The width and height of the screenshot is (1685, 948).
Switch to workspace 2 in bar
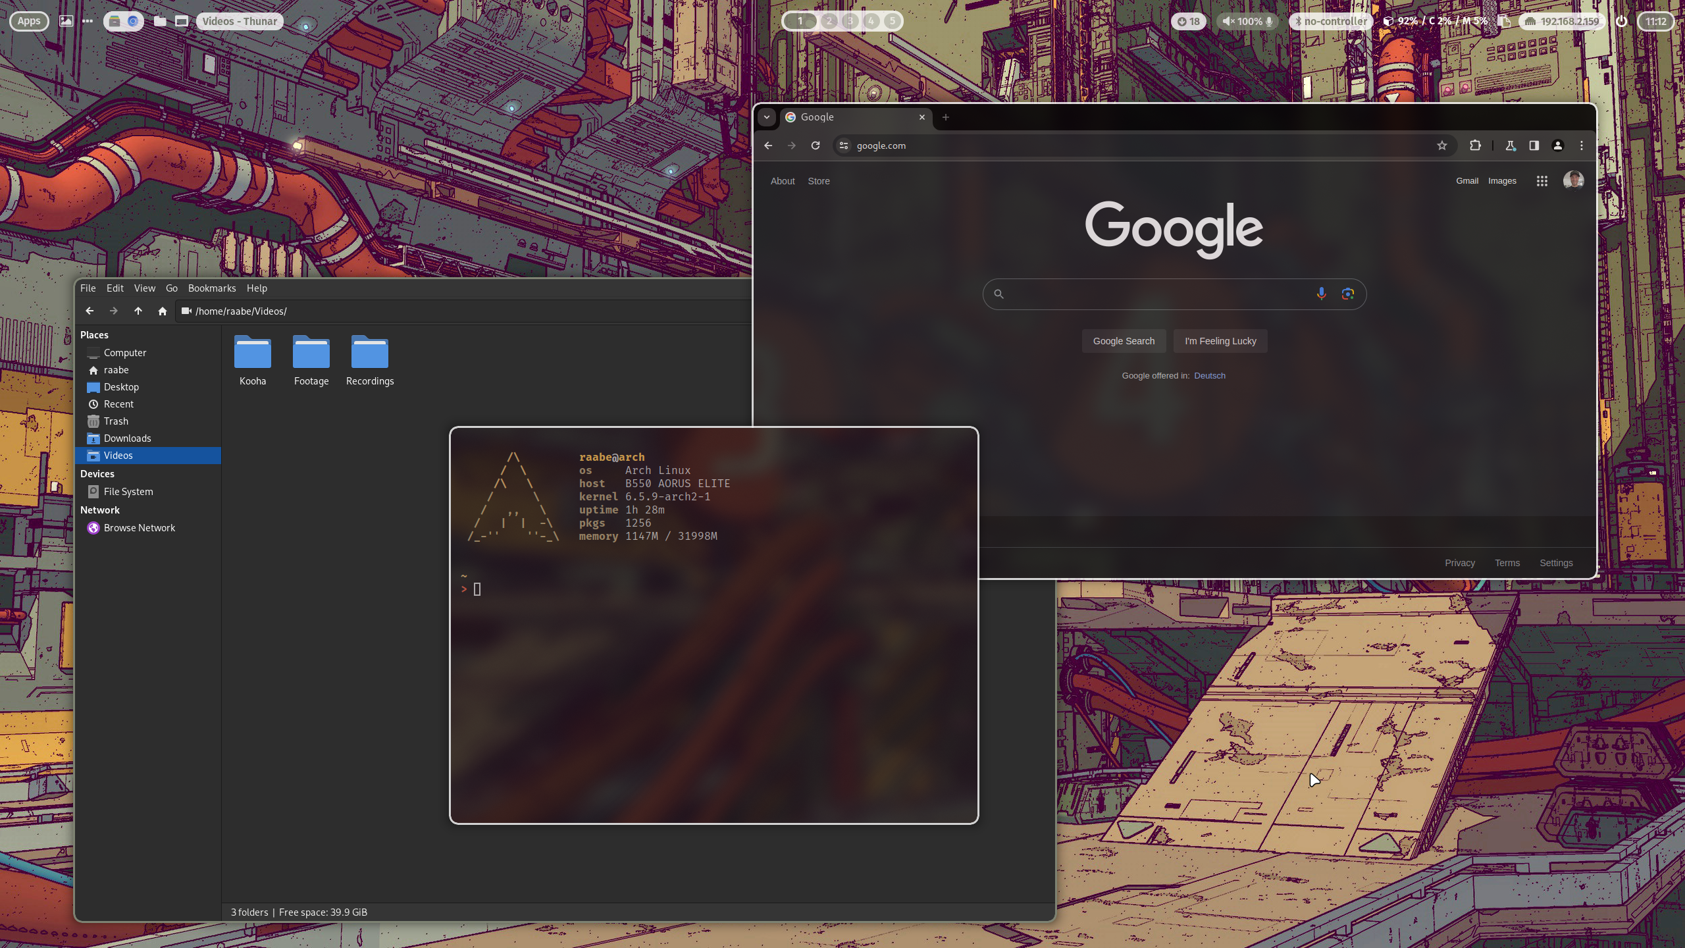pyautogui.click(x=829, y=21)
